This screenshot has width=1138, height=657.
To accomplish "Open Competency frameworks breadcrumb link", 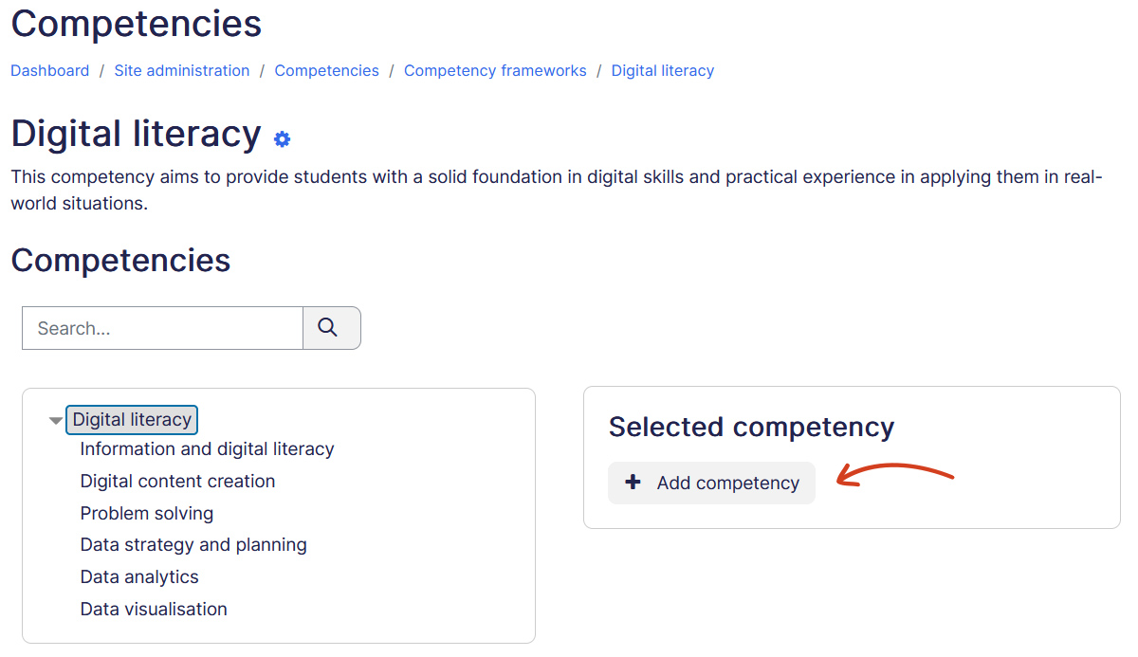I will pos(495,71).
